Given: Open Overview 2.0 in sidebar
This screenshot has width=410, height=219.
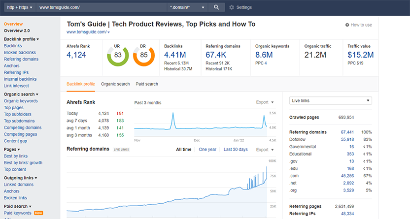Looking at the screenshot, I should [x=17, y=31].
